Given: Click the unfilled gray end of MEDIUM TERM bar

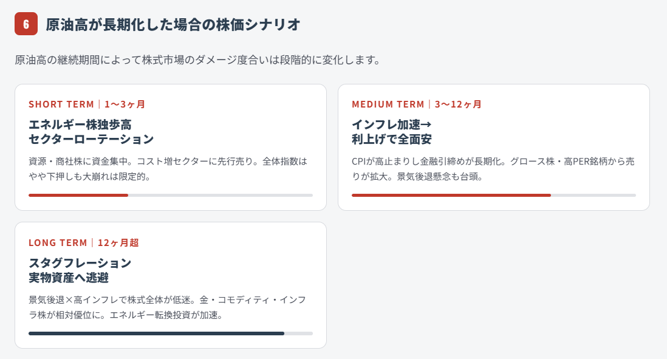Looking at the screenshot, I should click(x=593, y=195).
